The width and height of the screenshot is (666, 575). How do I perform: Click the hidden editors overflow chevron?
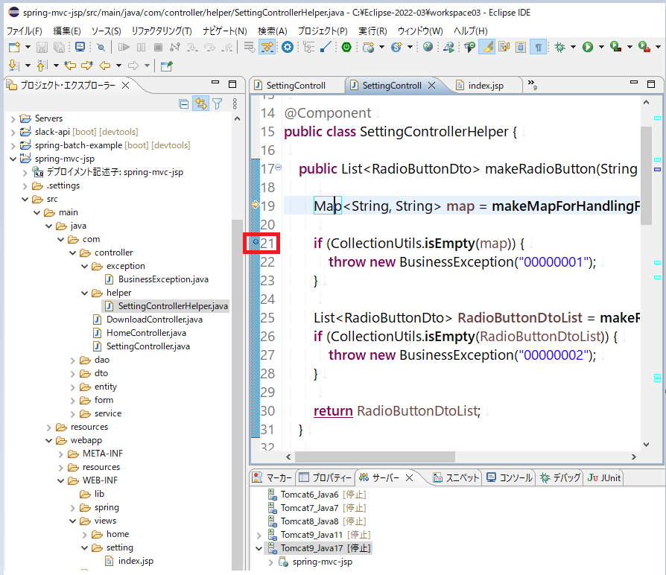532,84
